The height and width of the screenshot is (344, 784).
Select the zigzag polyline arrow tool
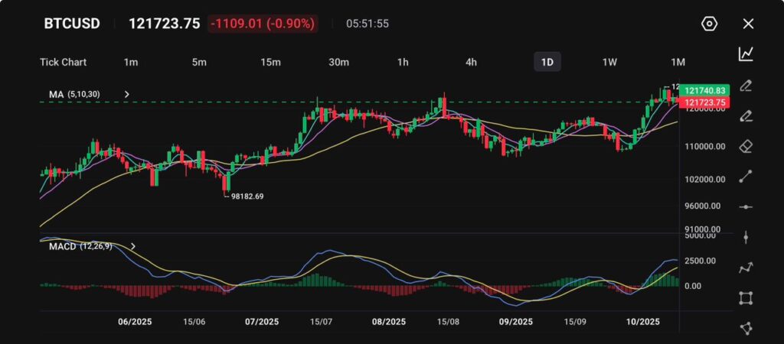pyautogui.click(x=746, y=268)
